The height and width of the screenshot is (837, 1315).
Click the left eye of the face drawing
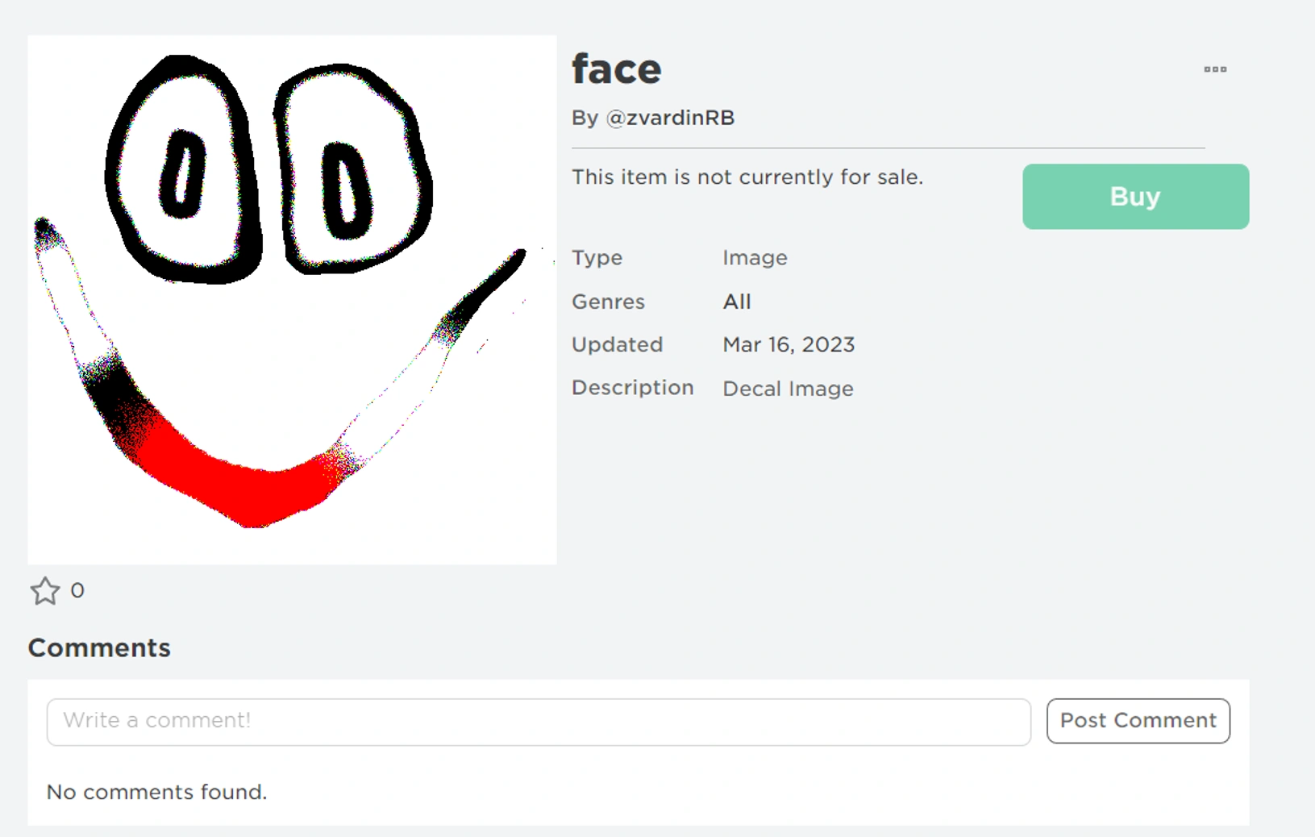click(x=182, y=173)
